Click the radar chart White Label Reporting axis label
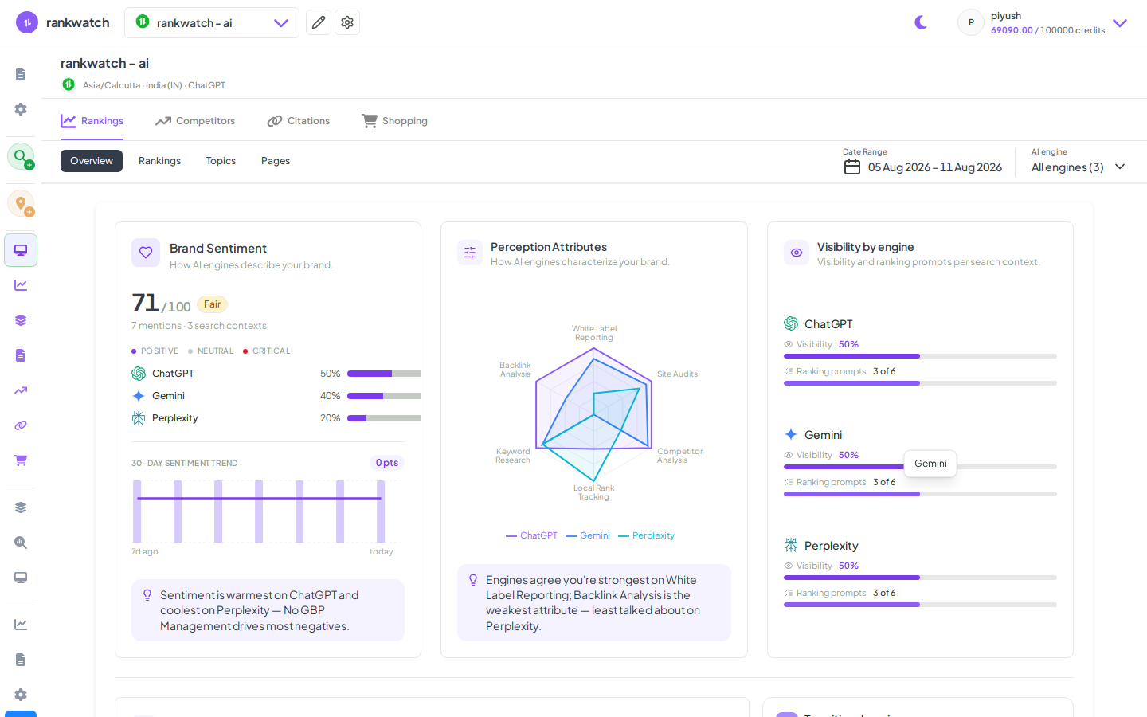The height and width of the screenshot is (717, 1147). (594, 333)
